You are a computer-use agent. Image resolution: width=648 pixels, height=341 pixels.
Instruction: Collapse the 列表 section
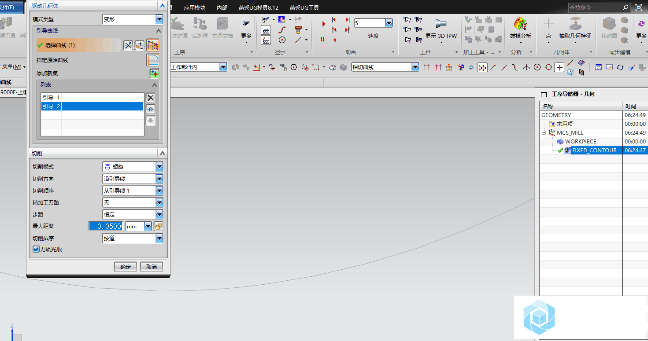pos(155,85)
